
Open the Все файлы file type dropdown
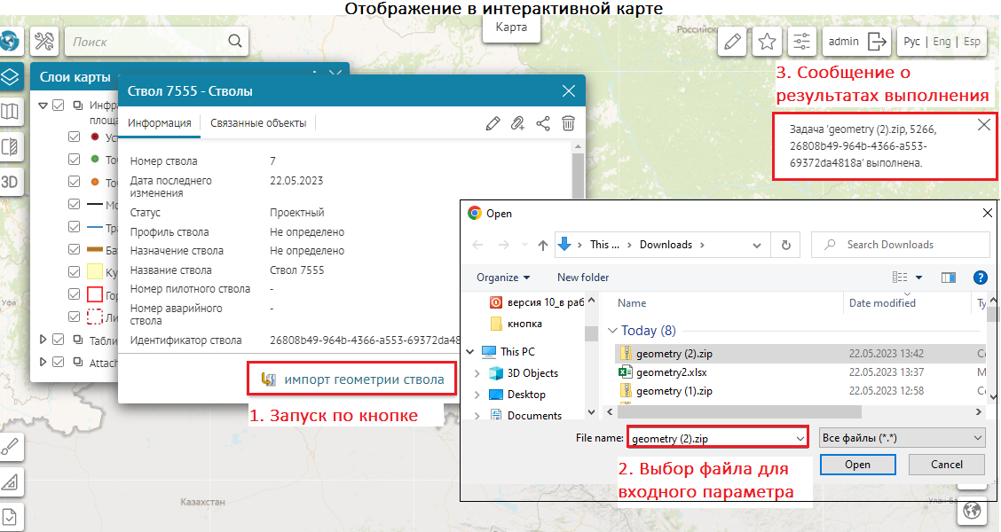tap(902, 438)
